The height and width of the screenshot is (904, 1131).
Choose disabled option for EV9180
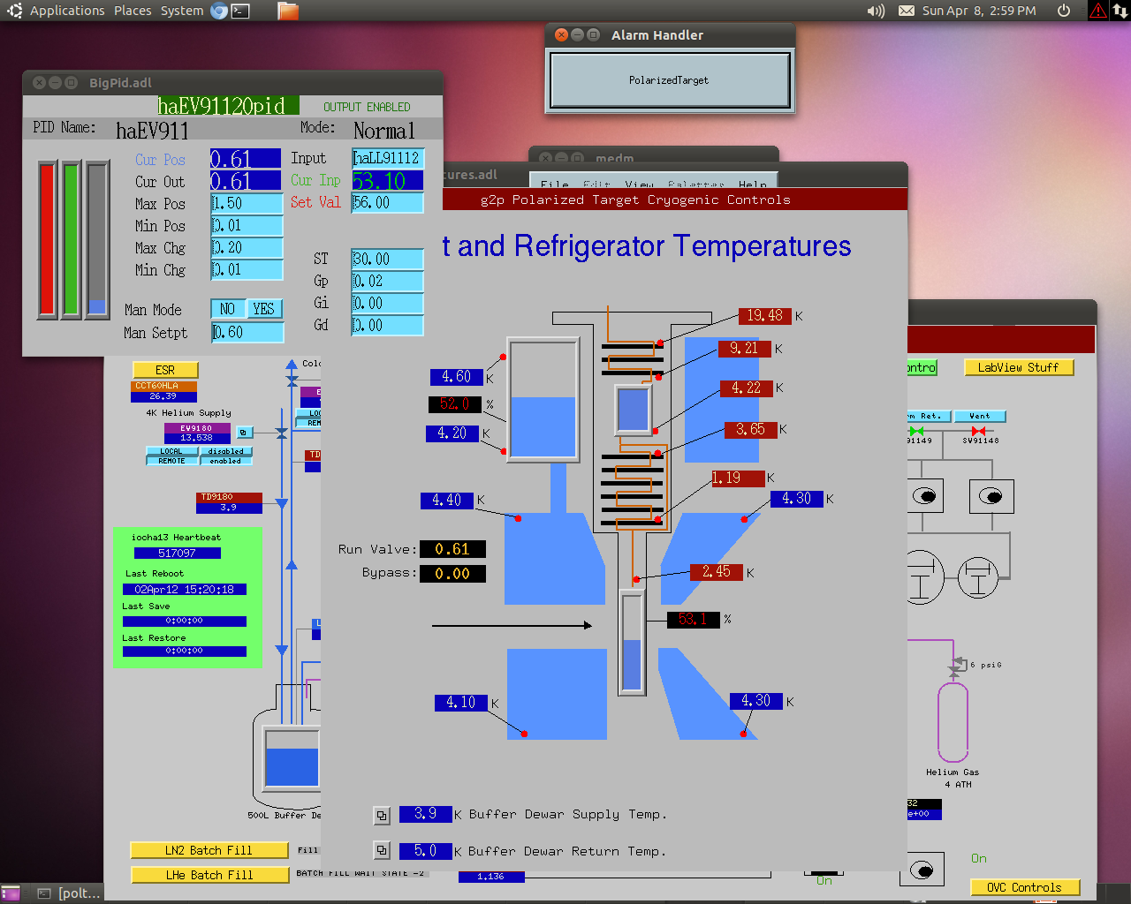pyautogui.click(x=226, y=451)
